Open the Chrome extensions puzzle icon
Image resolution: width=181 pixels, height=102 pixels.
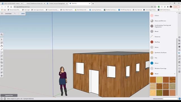168,7
